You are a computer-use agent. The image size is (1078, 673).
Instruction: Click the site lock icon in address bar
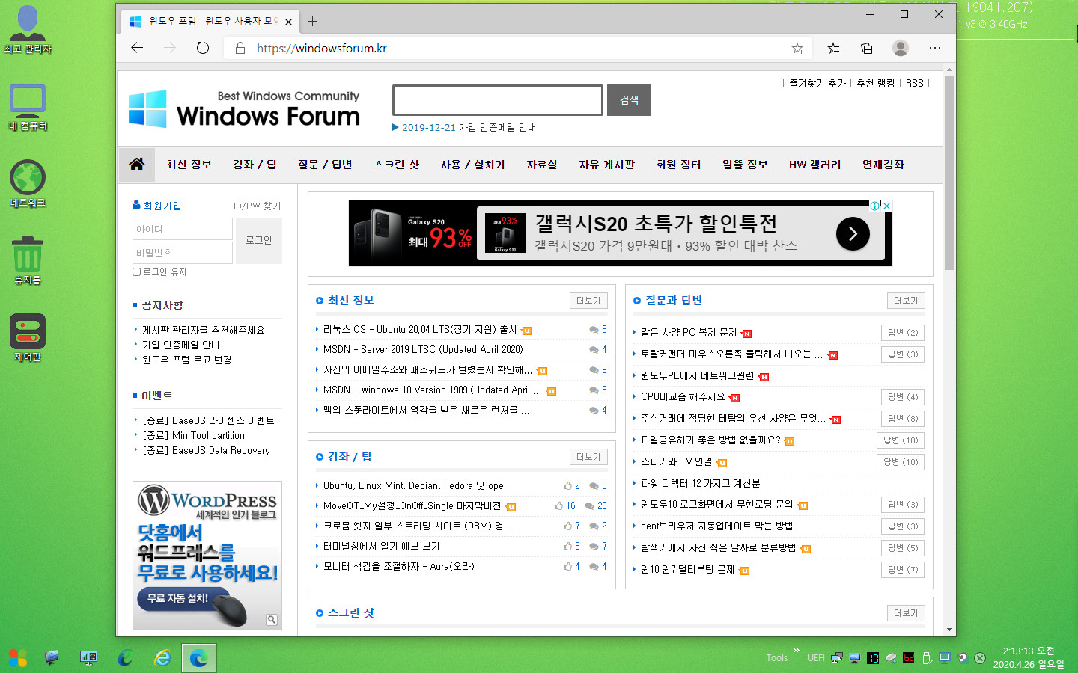[x=240, y=48]
